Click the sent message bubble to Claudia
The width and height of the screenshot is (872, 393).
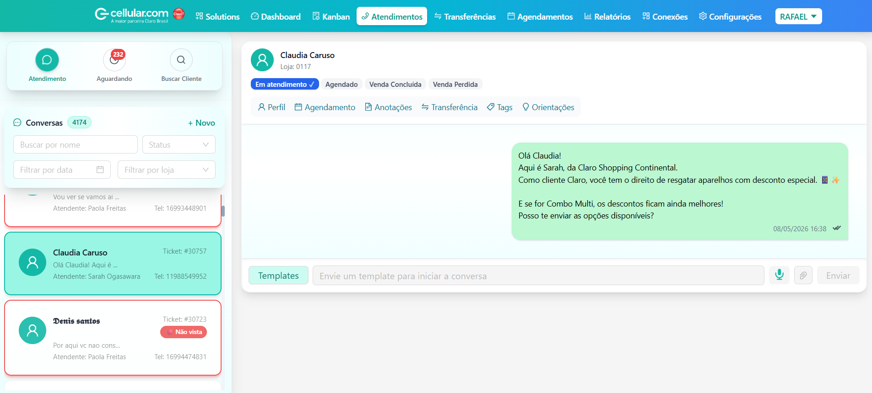tap(680, 191)
